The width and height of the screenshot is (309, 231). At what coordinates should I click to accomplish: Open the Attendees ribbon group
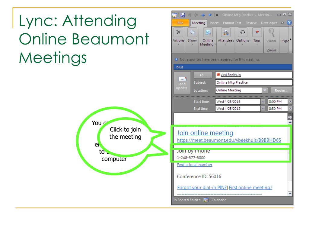(226, 36)
